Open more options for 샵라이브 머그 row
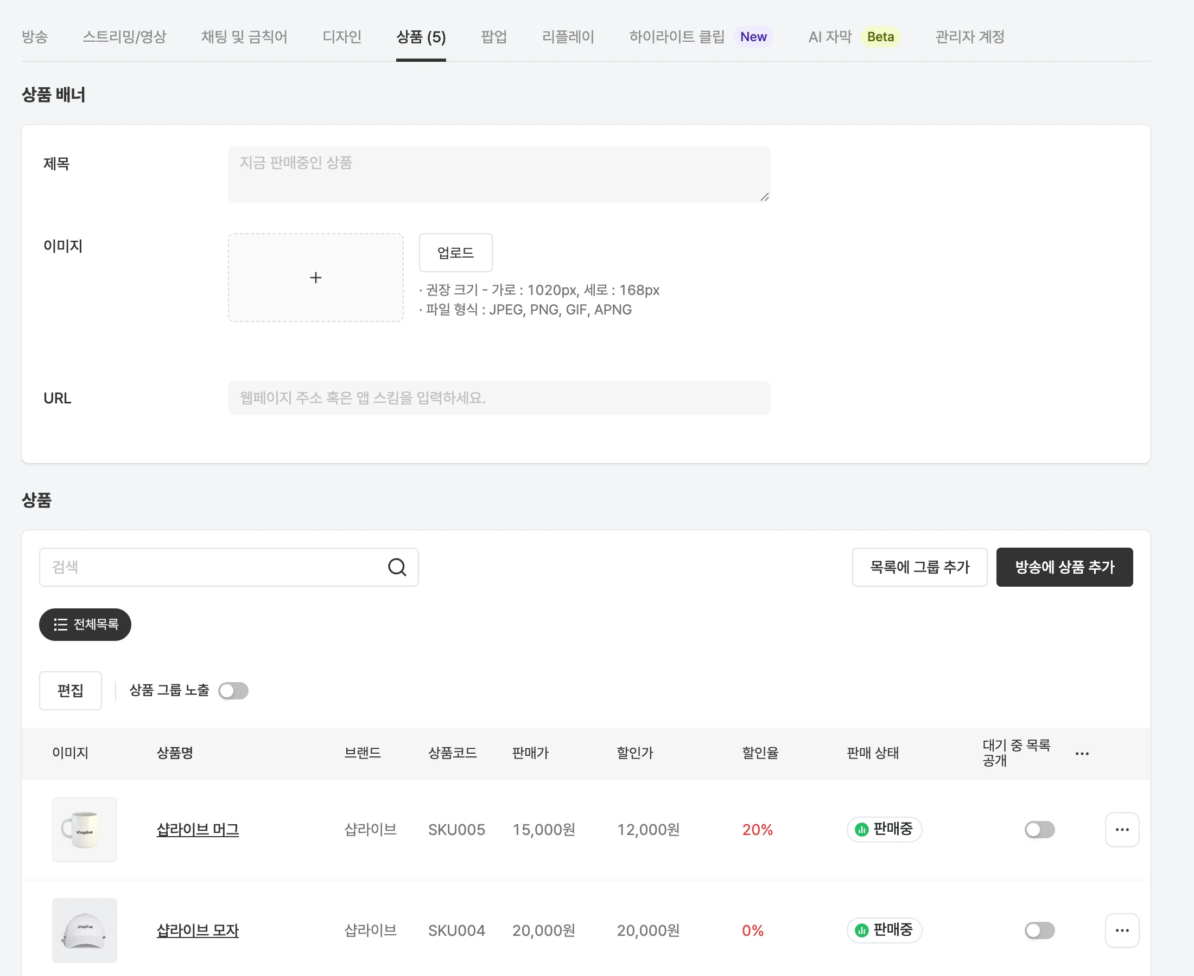Image resolution: width=1194 pixels, height=976 pixels. pos(1122,829)
